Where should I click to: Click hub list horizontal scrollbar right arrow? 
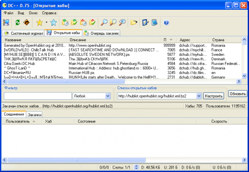pyautogui.click(x=239, y=81)
